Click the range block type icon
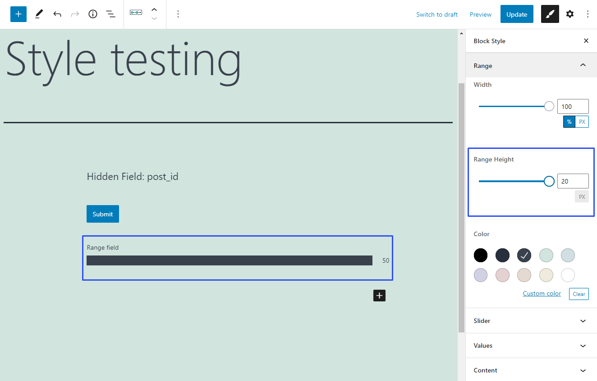Viewport: 597px width, 381px height. (x=136, y=13)
